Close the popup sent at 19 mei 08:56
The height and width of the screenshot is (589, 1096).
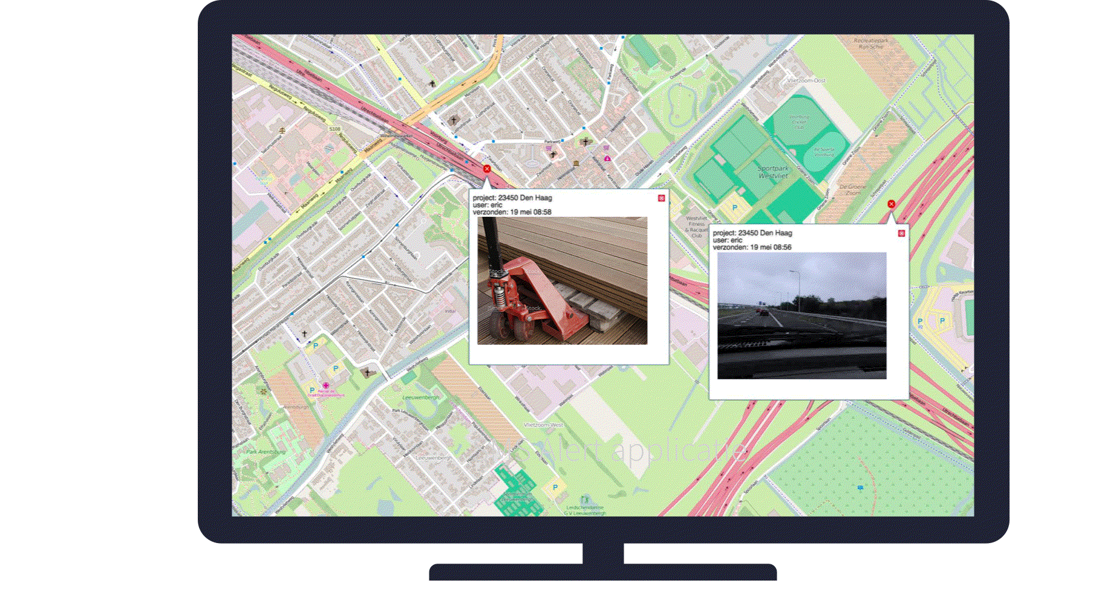tap(901, 233)
